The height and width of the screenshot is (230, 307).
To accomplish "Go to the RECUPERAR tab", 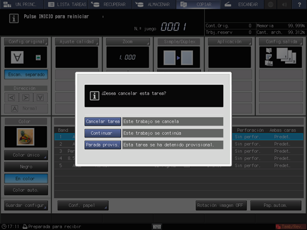I will pyautogui.click(x=110, y=4).
